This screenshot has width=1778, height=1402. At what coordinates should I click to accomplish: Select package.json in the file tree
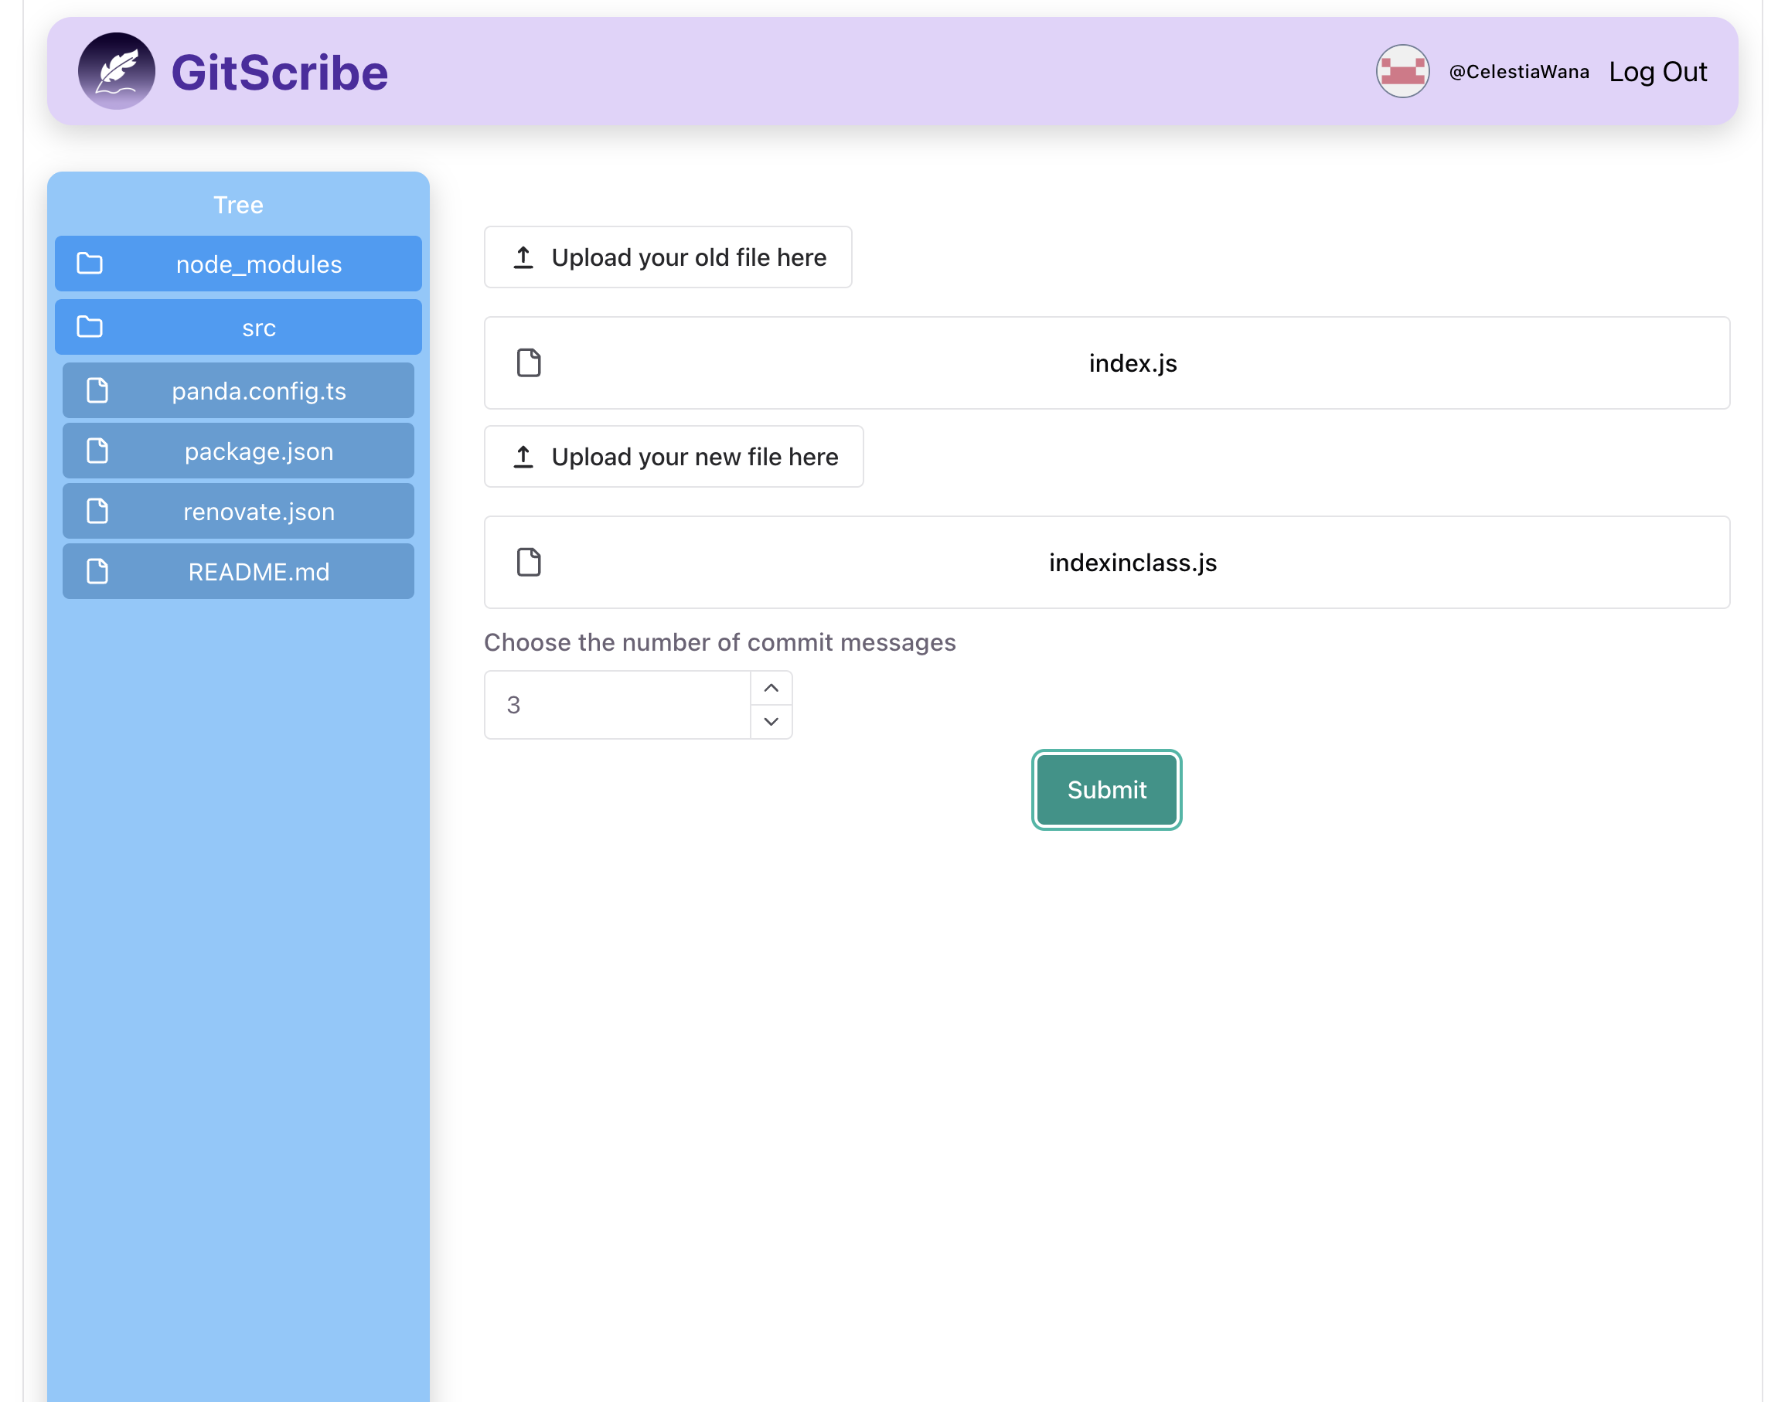(x=258, y=451)
